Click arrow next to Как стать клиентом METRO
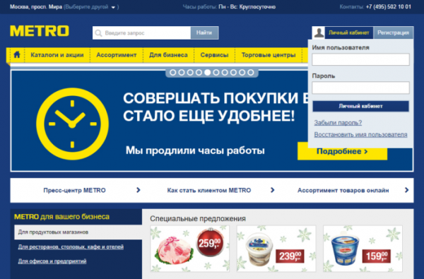This screenshot has width=424, height=279. (272, 190)
